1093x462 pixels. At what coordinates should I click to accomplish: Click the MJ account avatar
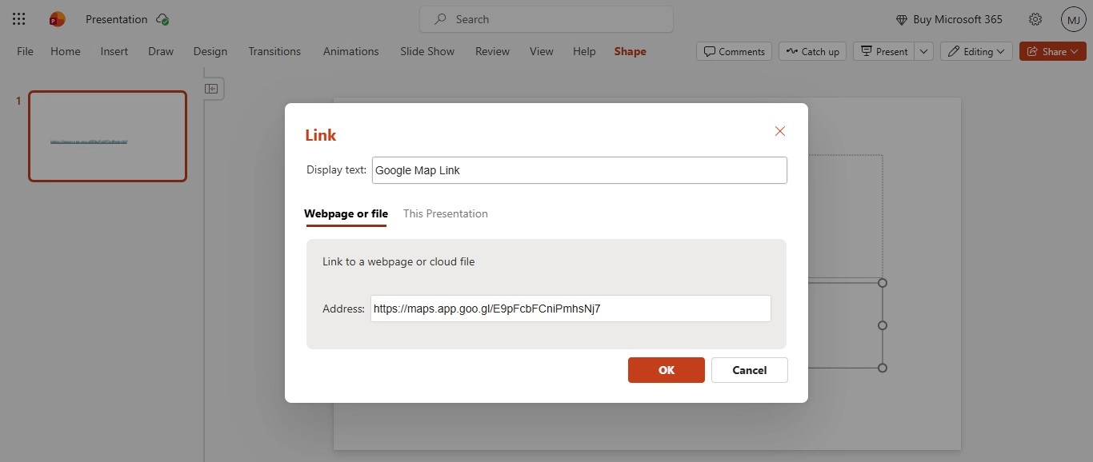point(1073,18)
